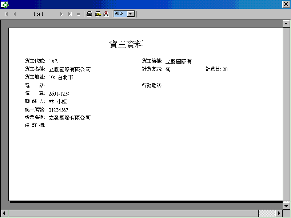Export the report via envelope icon
Image resolution: width=291 pixels, height=218 pixels.
pyautogui.click(x=106, y=14)
